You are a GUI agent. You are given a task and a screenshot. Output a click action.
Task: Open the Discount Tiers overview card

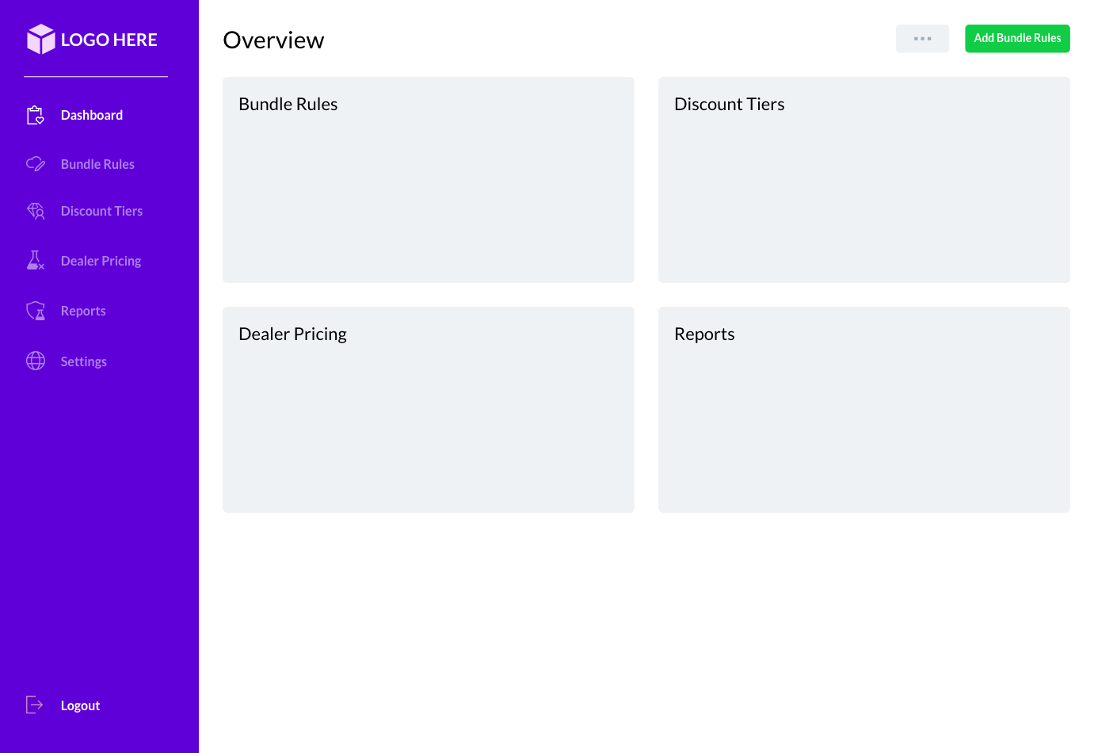tap(863, 180)
